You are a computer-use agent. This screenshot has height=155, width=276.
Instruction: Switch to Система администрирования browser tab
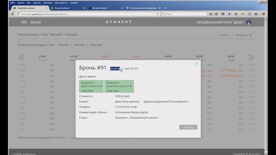tap(143, 8)
